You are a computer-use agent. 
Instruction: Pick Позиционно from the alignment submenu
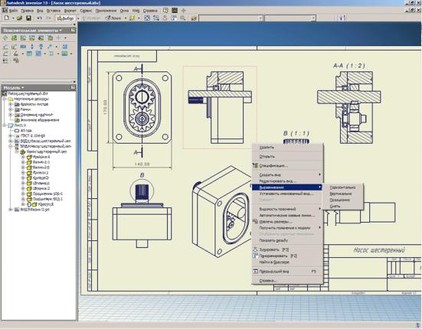[342, 200]
